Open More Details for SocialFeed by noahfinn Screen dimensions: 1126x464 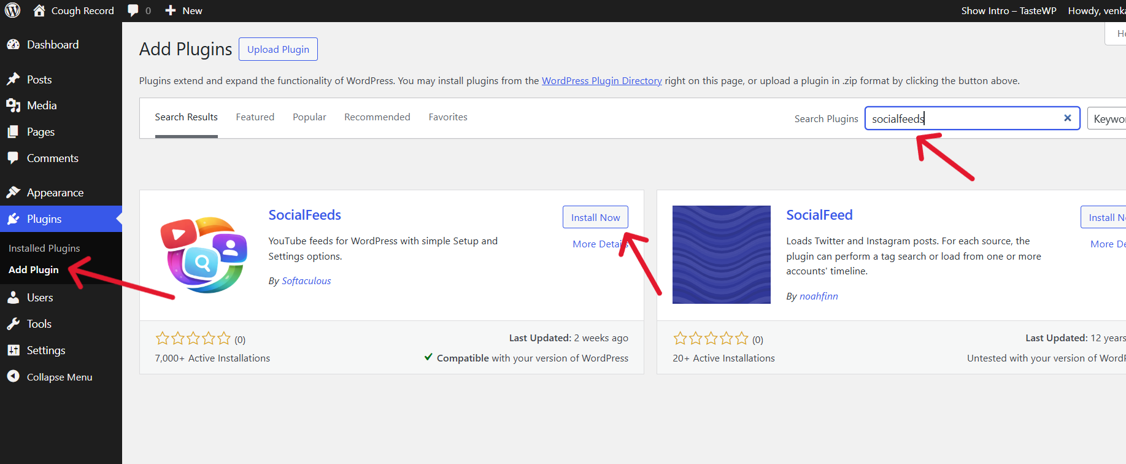click(1108, 244)
